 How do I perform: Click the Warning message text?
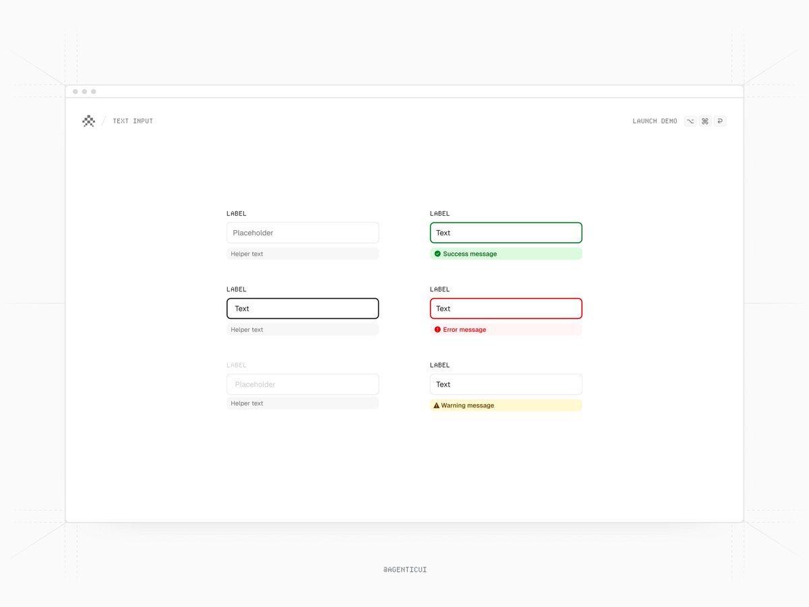467,405
